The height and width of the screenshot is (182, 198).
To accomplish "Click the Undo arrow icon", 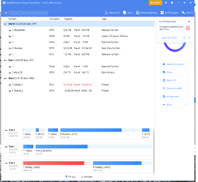I will pos(12,13).
